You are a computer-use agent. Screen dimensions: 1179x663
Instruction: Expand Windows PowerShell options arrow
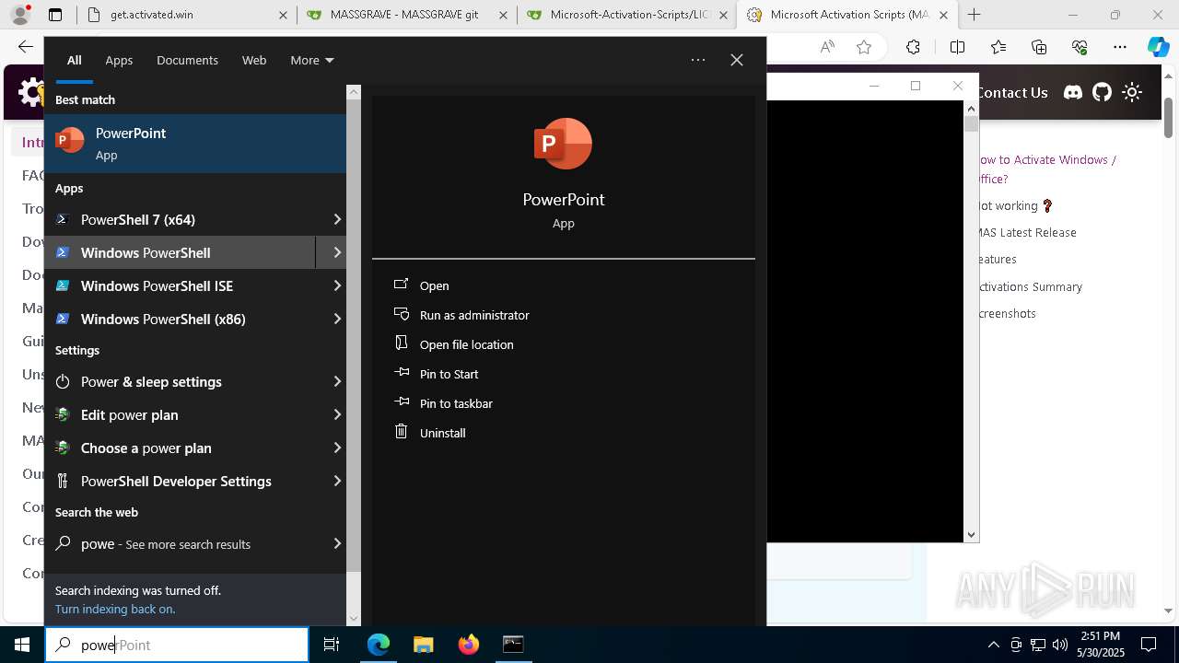[336, 252]
